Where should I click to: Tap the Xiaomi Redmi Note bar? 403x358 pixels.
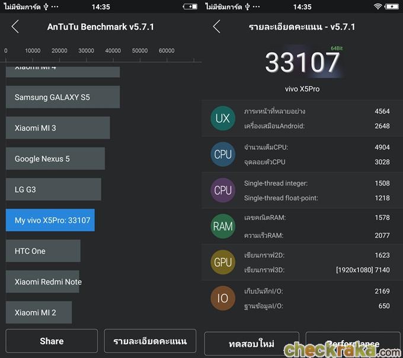[x=43, y=282]
